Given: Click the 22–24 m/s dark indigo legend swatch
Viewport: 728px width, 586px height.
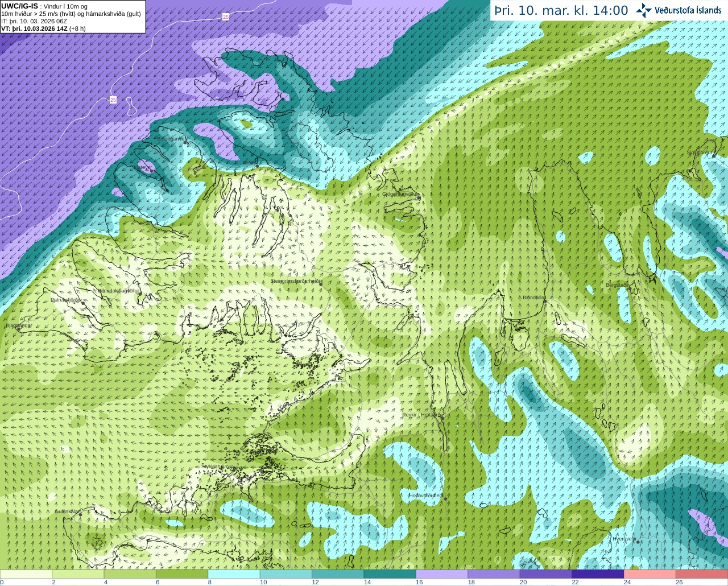Looking at the screenshot, I should (598, 574).
